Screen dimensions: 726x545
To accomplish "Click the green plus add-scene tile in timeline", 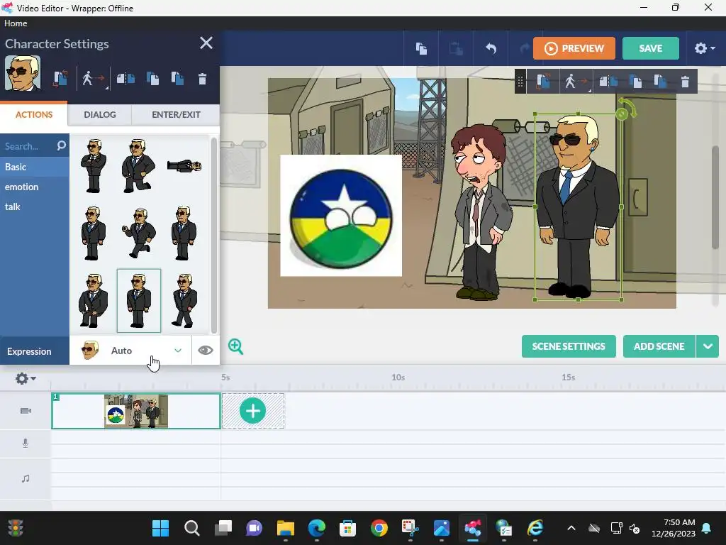I will coord(253,411).
